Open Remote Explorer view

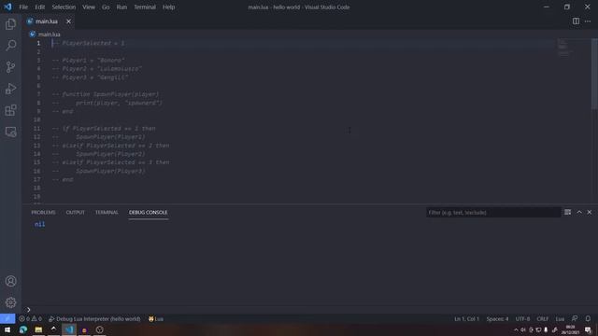(10, 132)
